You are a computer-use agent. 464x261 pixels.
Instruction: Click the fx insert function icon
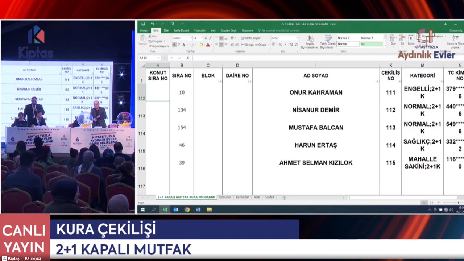(x=187, y=58)
